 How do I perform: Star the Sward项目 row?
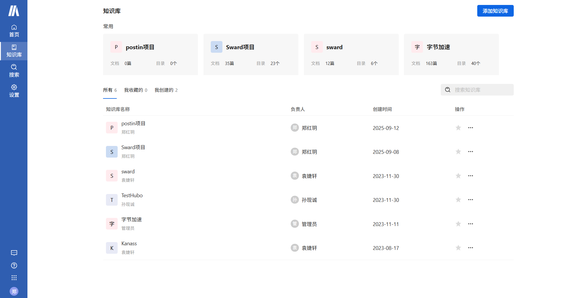(458, 152)
